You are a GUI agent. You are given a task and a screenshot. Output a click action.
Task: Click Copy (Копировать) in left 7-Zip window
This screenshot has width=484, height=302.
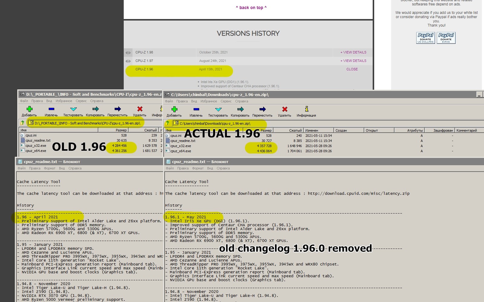[95, 111]
